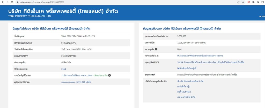Click info icon beside submission date
The image size is (265, 108).
tap(109, 75)
